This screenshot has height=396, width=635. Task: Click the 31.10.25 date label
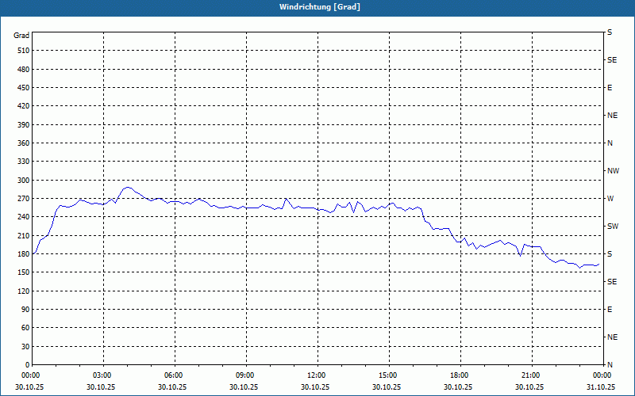[x=601, y=386]
